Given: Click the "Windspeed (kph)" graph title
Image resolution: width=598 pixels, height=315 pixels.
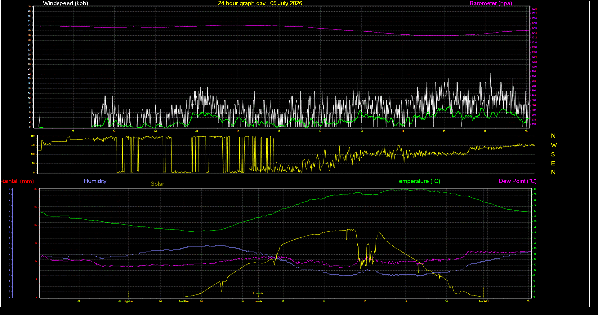Looking at the screenshot, I should pos(65,3).
